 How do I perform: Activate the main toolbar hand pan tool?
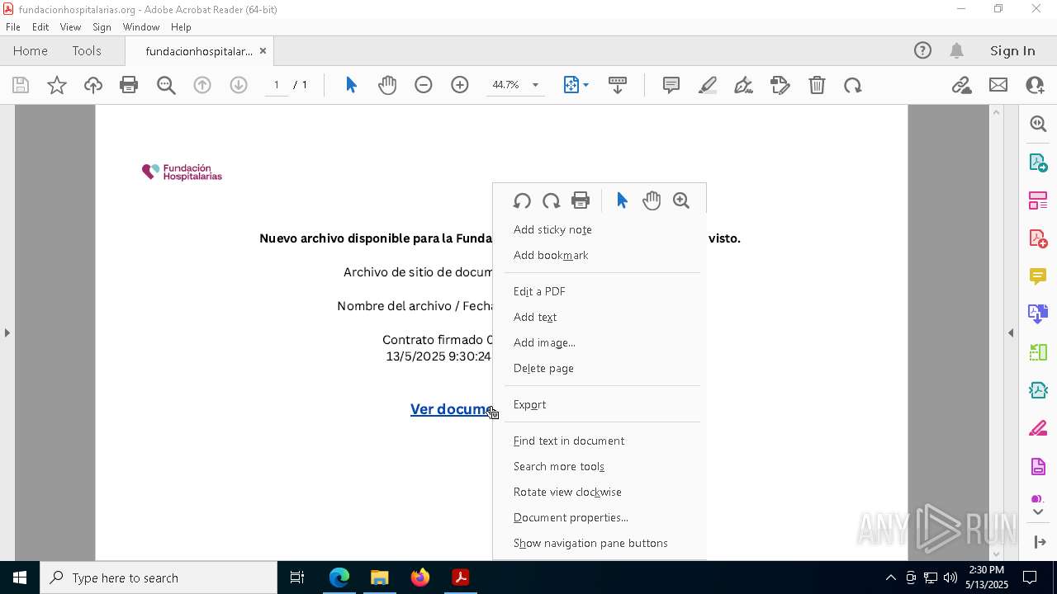tap(387, 85)
